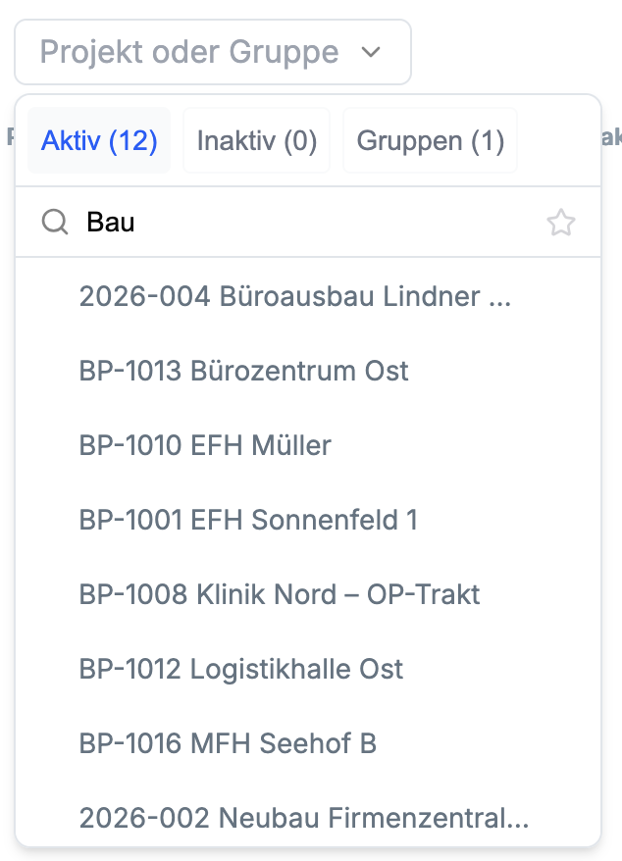Show the Gruppen (1) tab
622x861 pixels.
tap(430, 141)
